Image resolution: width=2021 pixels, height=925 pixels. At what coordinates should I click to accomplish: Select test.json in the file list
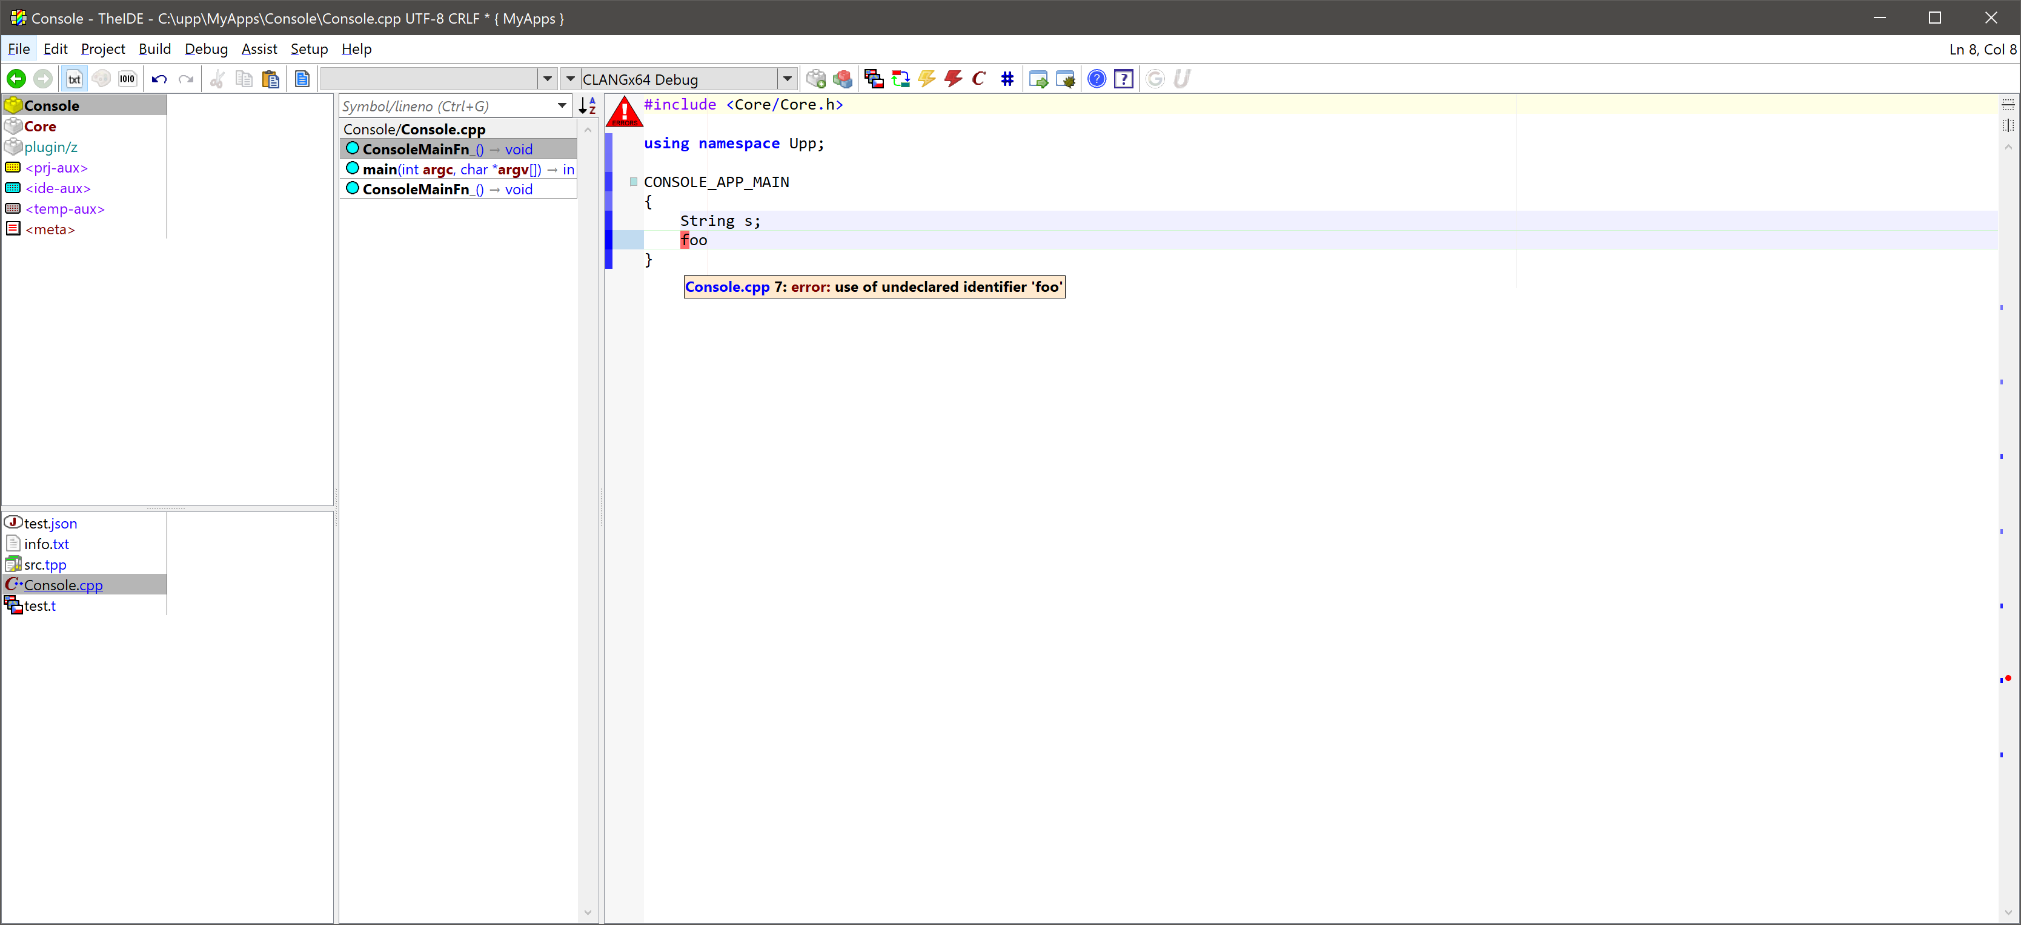(50, 524)
